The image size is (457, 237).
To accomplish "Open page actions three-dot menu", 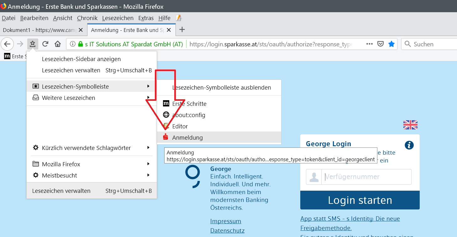I will point(369,44).
